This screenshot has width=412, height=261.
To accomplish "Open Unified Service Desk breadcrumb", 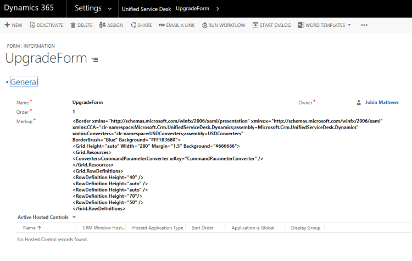I will tap(146, 9).
